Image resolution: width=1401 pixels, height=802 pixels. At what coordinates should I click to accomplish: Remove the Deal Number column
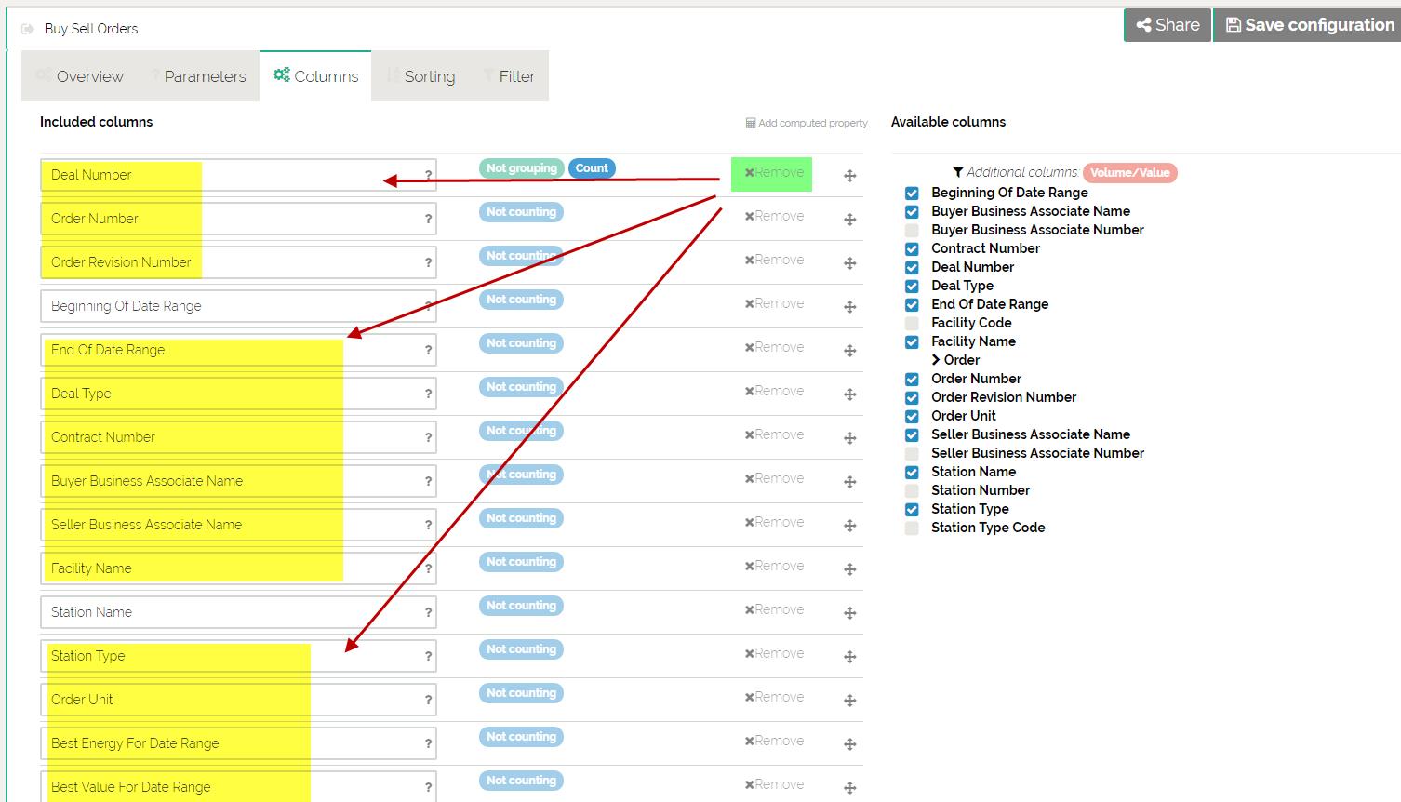773,173
